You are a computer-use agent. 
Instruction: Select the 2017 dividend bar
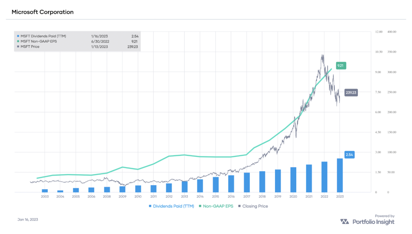247,182
